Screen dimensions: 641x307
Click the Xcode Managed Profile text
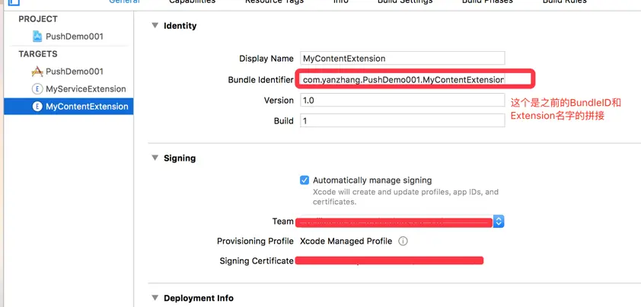pos(346,241)
